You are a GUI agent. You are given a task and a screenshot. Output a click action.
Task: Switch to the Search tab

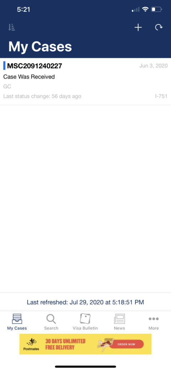pos(51,322)
